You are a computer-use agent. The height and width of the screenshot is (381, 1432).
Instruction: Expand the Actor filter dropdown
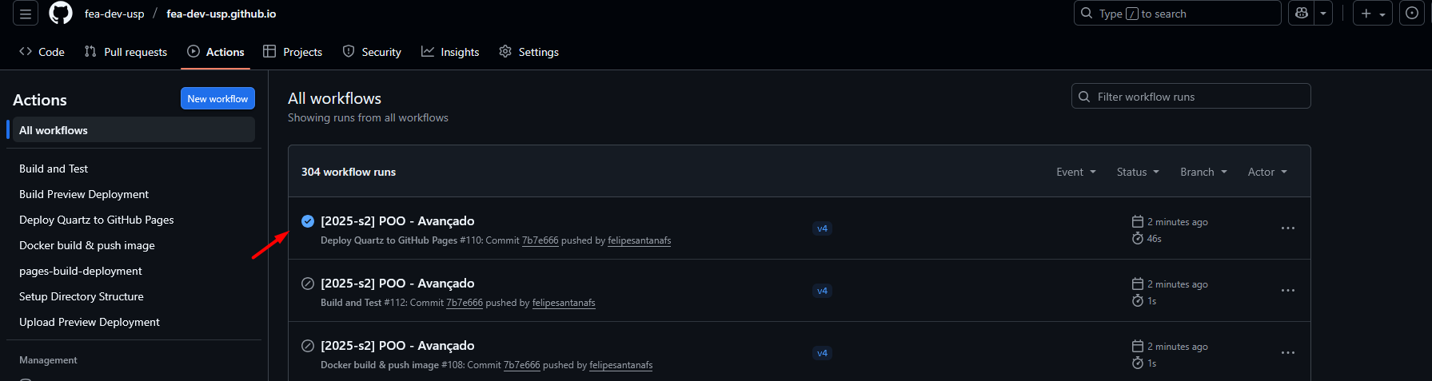(x=1267, y=172)
